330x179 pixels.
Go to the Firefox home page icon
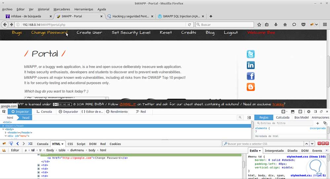pyautogui.click(x=285, y=25)
